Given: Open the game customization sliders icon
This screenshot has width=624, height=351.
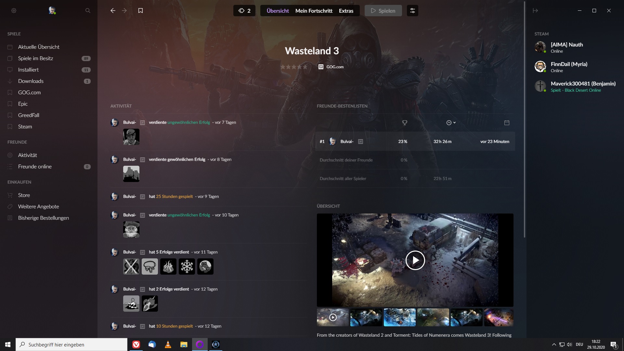Looking at the screenshot, I should click(412, 11).
